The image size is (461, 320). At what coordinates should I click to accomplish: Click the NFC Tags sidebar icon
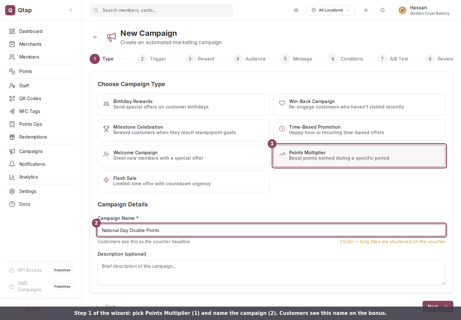click(12, 111)
